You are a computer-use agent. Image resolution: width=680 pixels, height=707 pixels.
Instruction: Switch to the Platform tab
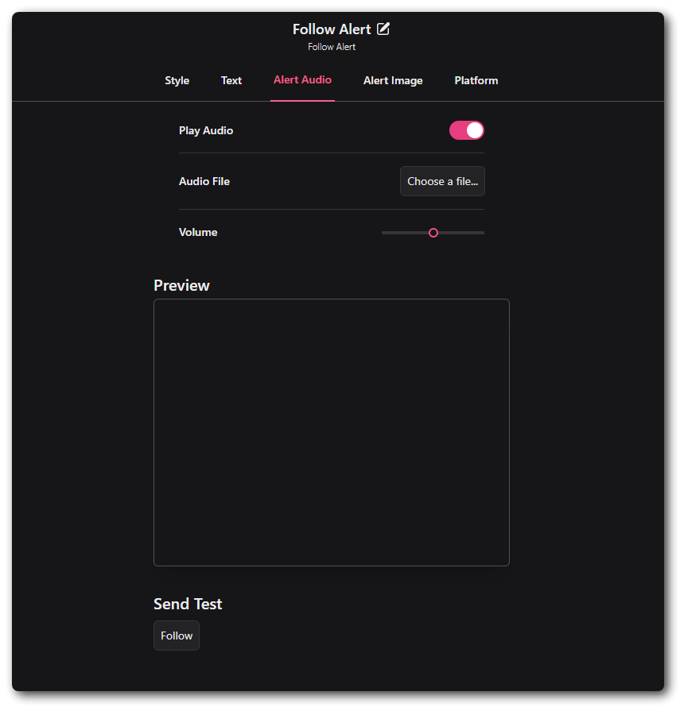[476, 80]
